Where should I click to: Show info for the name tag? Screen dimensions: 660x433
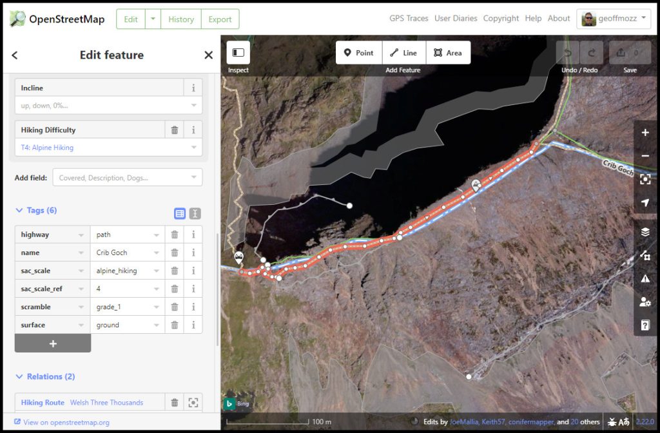(x=193, y=253)
